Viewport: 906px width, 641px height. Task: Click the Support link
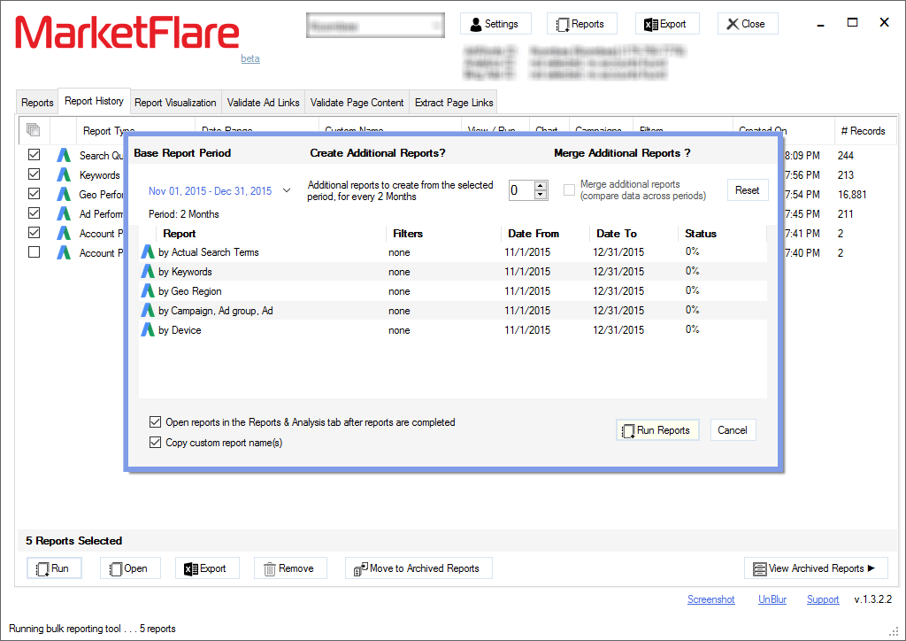tap(823, 599)
